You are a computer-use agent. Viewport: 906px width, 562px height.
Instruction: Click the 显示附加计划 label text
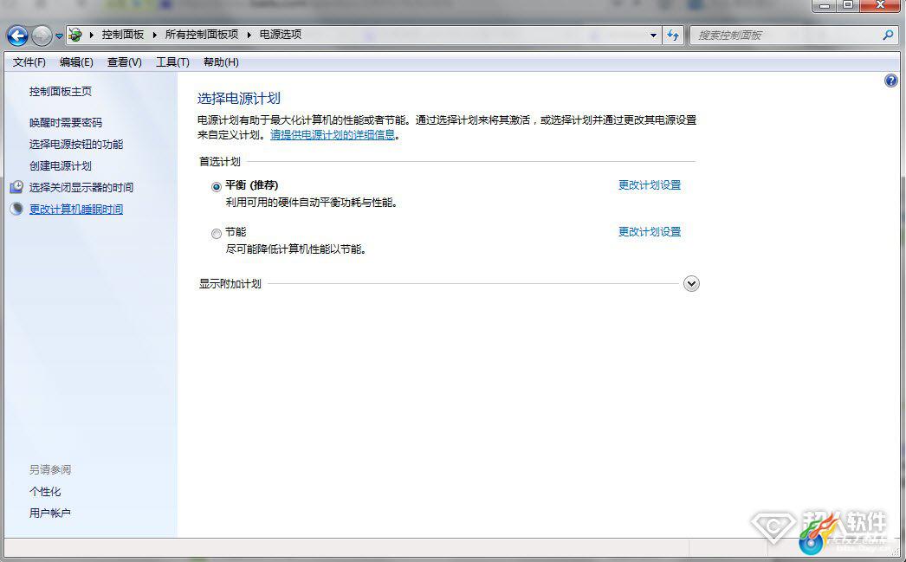pyautogui.click(x=230, y=284)
